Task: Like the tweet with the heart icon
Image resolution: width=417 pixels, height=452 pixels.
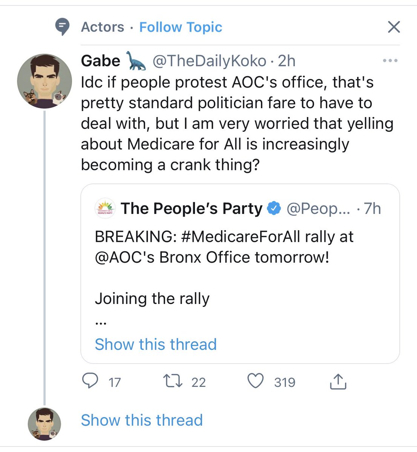Action: click(255, 381)
